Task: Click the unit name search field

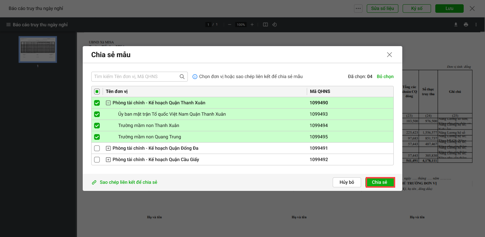Action: pos(136,77)
